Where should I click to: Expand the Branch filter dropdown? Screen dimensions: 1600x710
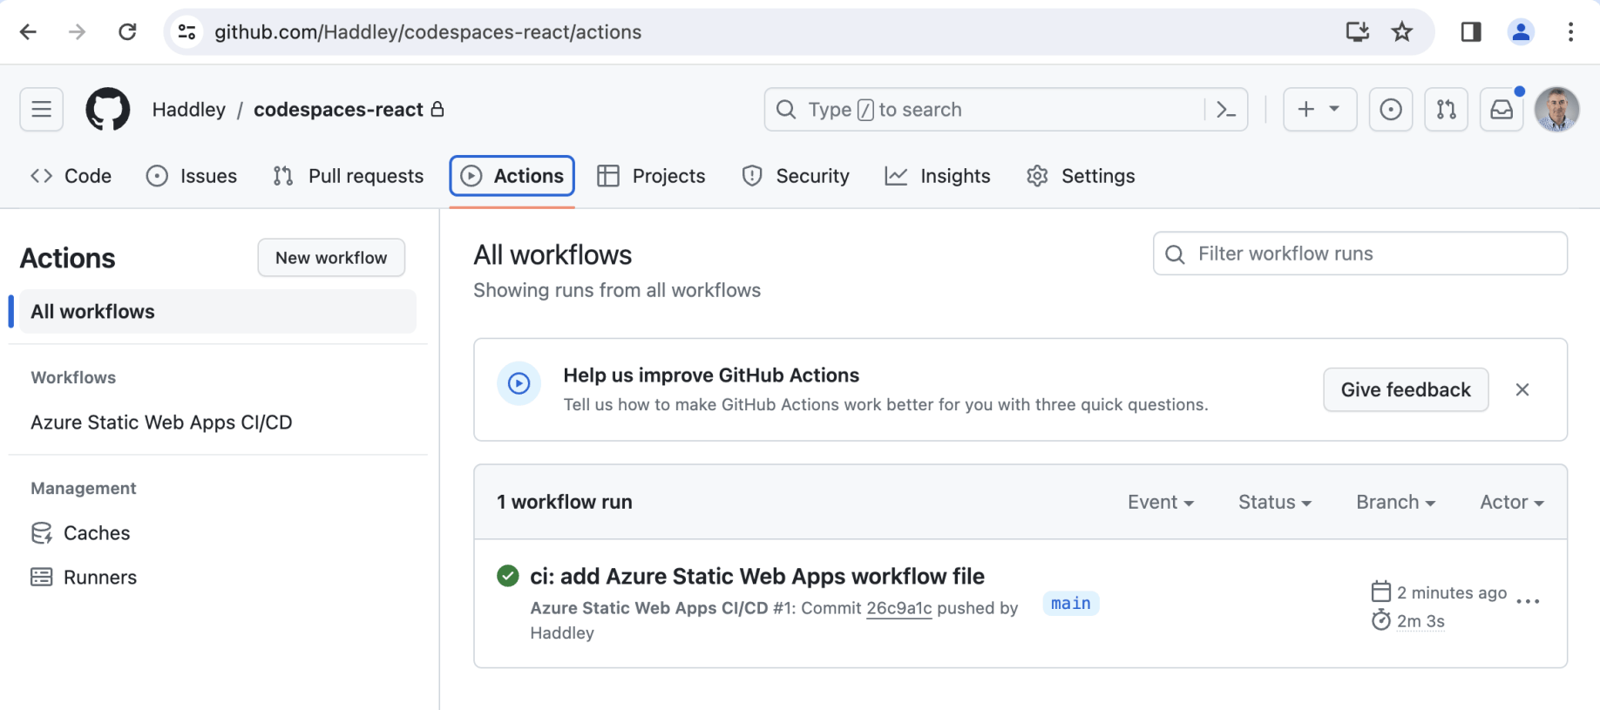[x=1395, y=503]
